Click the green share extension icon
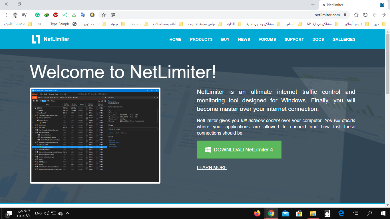Image resolution: width=390 pixels, height=219 pixels. [x=65, y=15]
